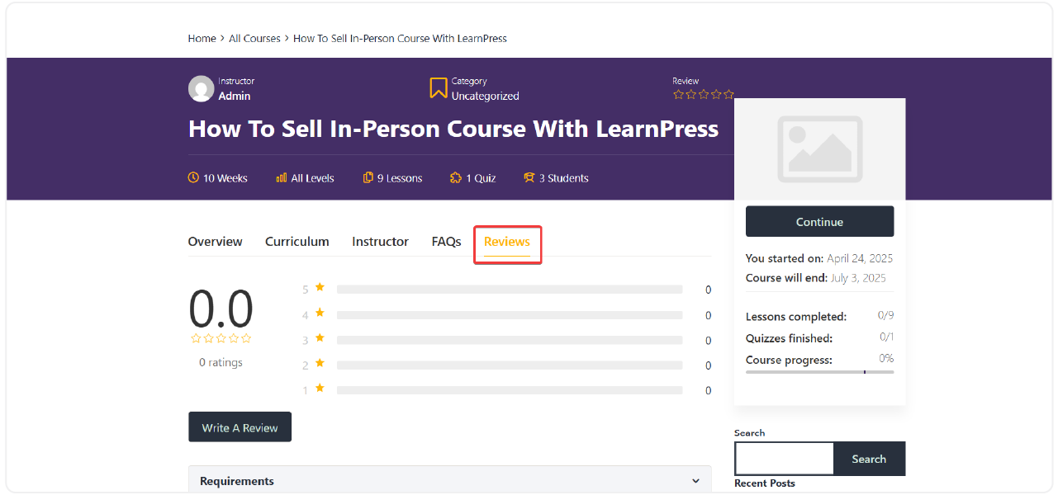Click the fifth star under the Review header
This screenshot has width=1058, height=495.
click(728, 94)
